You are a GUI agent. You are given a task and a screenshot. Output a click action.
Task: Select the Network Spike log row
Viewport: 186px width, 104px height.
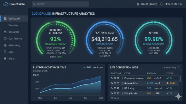(x=144, y=83)
